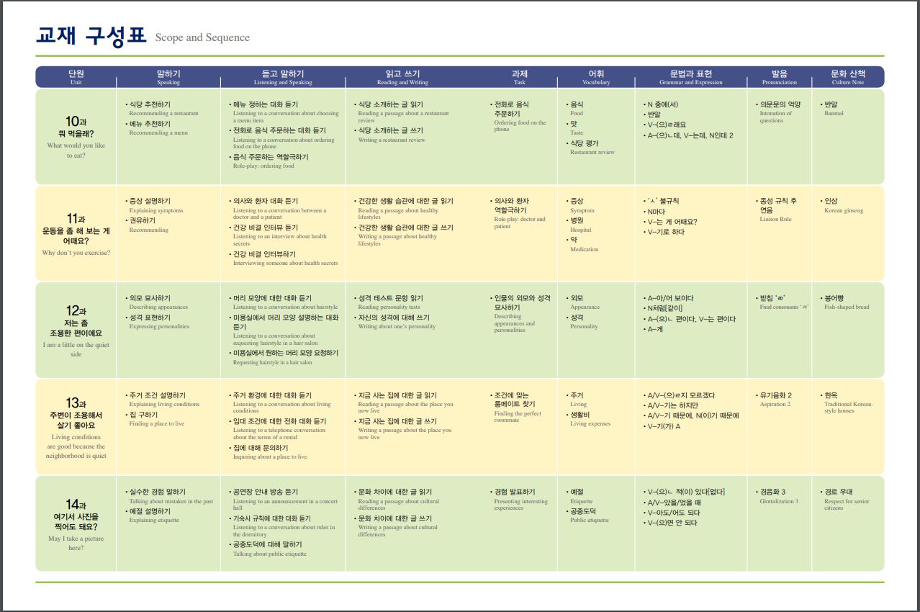Screen dimensions: 920x612
Task: Select the "붕어빵" Fish-shaped bread entry
Action: coord(834,298)
